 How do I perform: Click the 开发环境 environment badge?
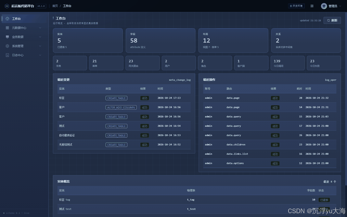pyautogui.click(x=296, y=6)
